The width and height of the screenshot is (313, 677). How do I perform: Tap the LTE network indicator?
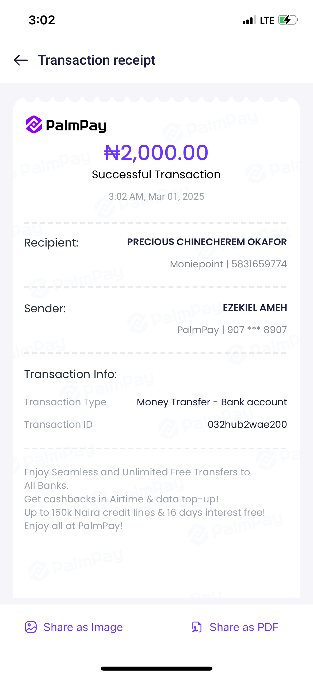point(267,20)
